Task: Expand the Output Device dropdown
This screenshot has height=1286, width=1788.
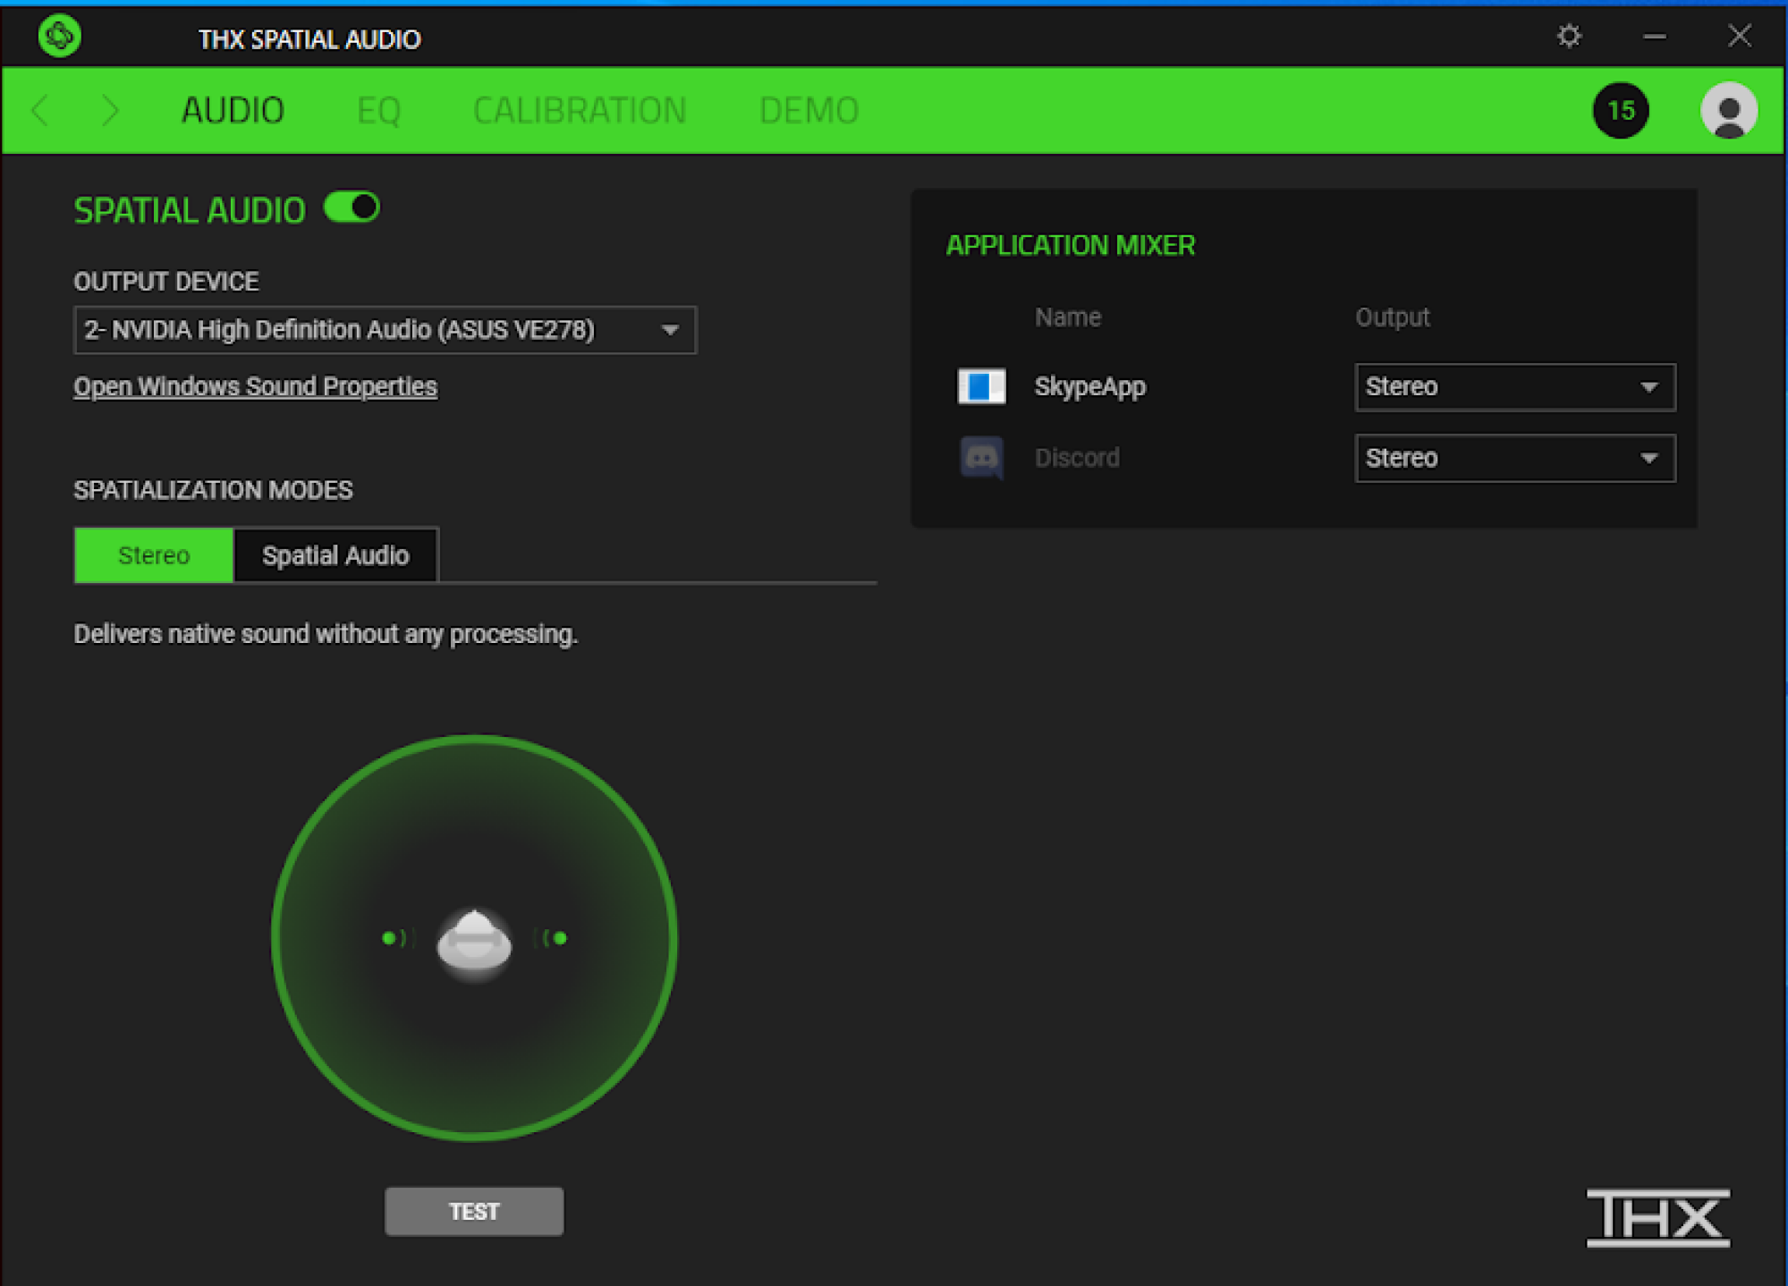Action: 385,330
